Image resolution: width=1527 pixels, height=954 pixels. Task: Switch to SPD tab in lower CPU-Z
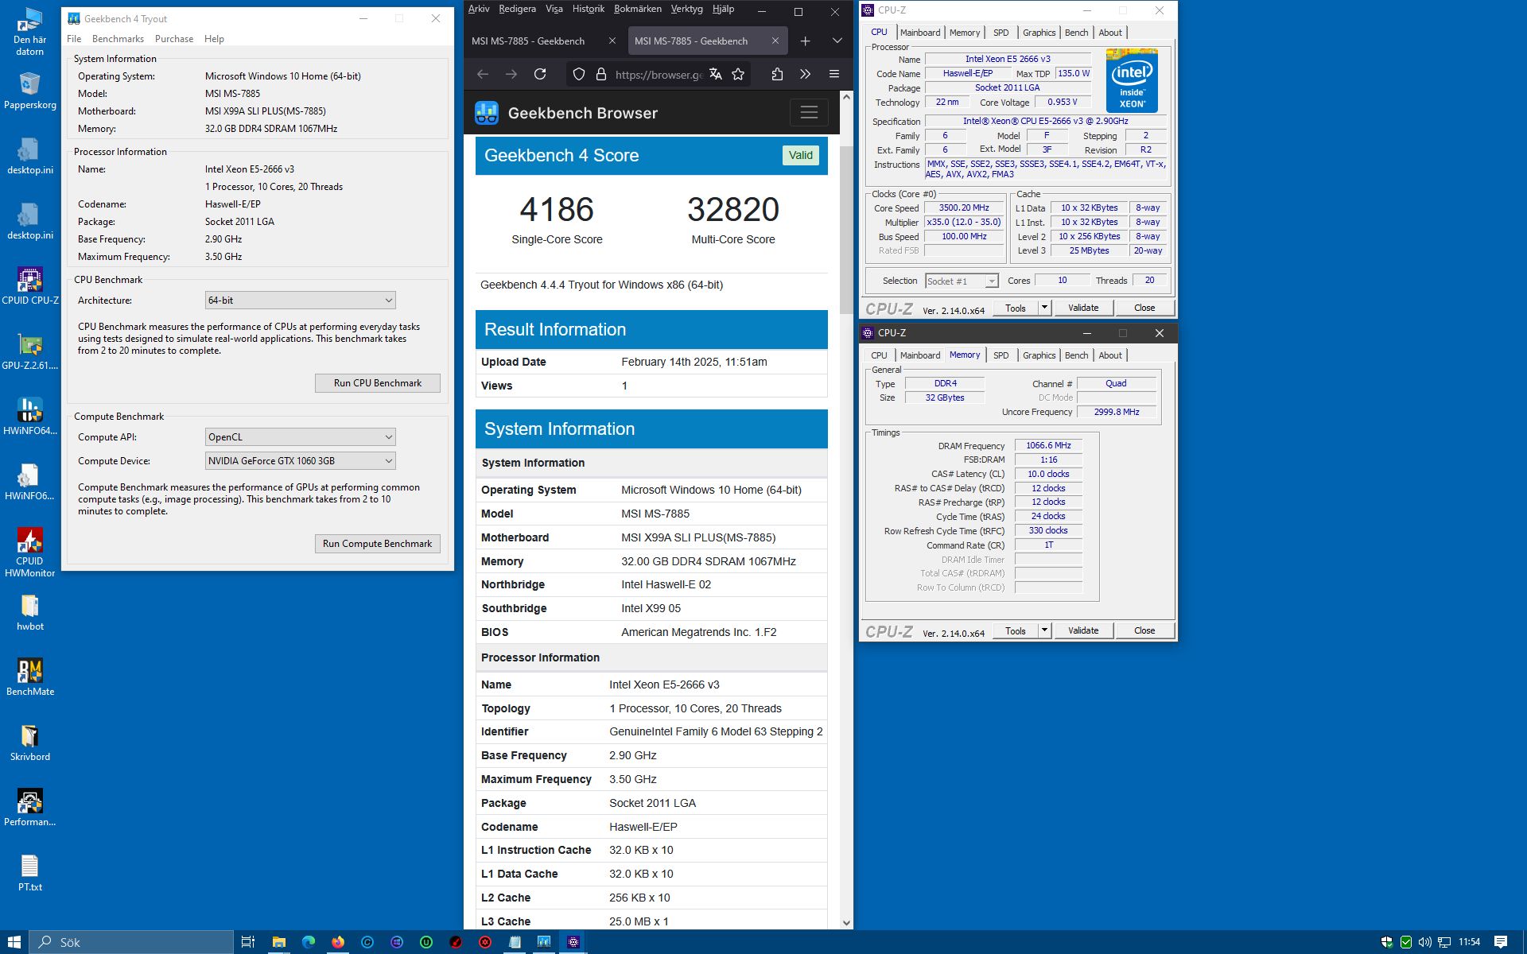click(x=1001, y=355)
